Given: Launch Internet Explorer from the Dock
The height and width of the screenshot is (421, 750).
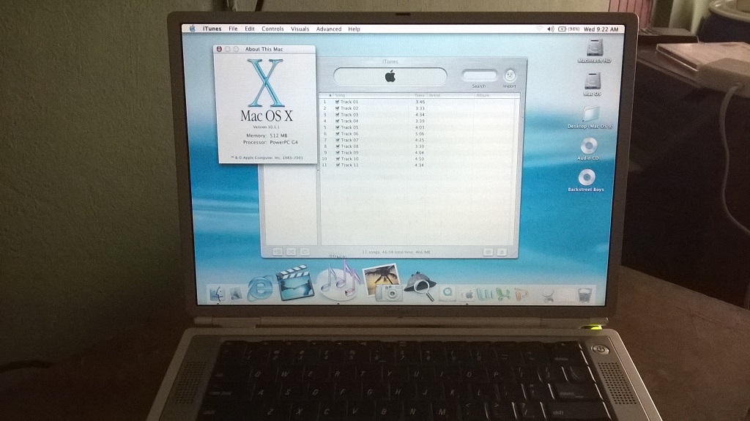Looking at the screenshot, I should click(260, 288).
